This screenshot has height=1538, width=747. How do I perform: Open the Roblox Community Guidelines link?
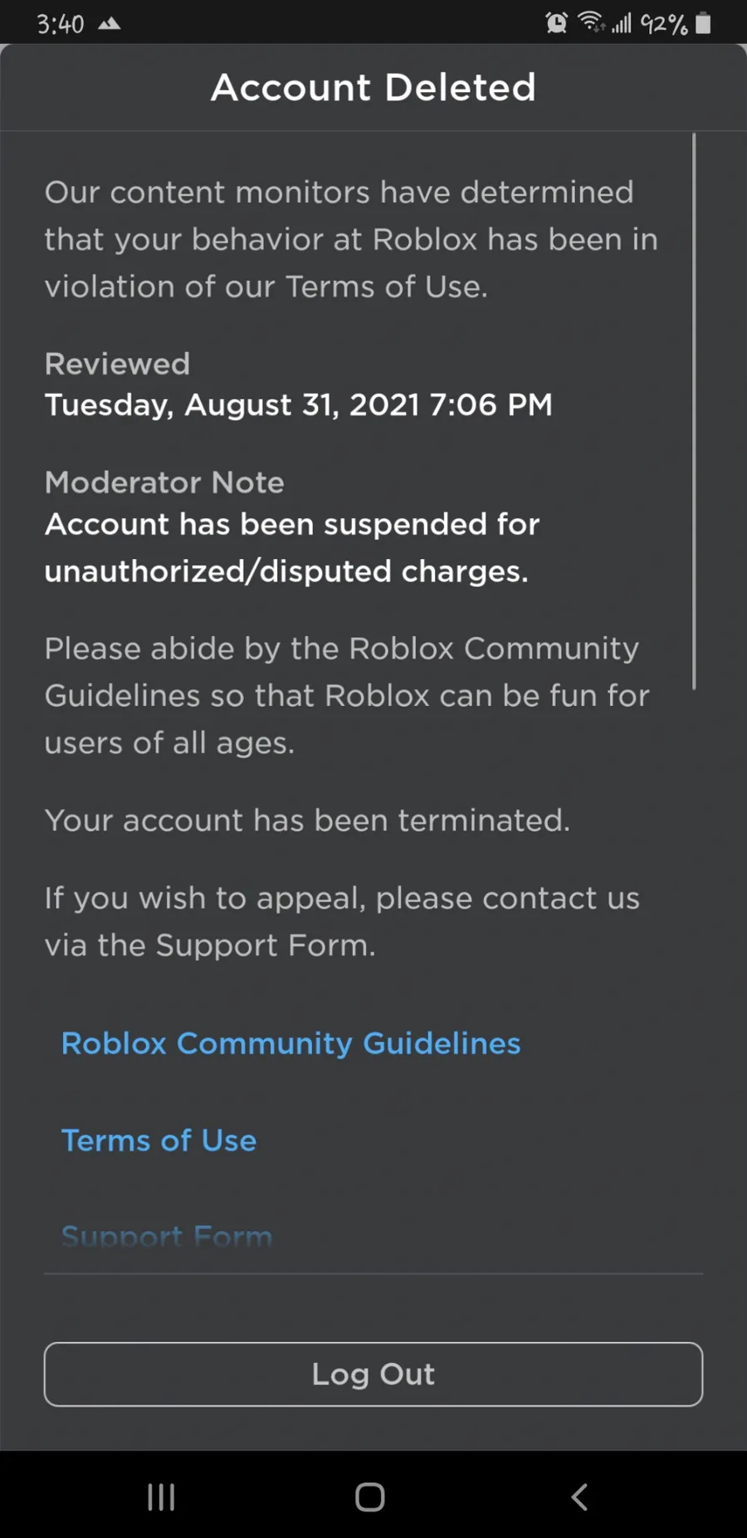290,1043
